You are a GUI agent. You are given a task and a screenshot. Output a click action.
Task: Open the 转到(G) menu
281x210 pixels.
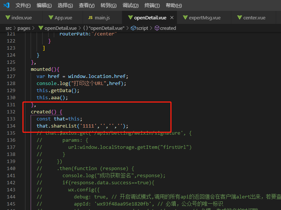point(108,5)
